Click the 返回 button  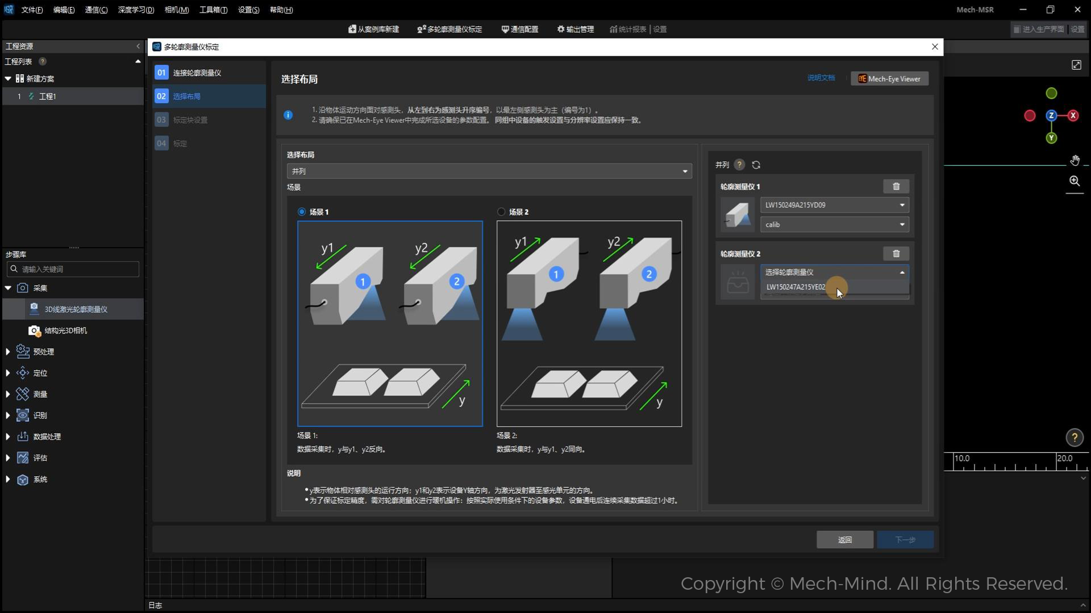click(845, 540)
